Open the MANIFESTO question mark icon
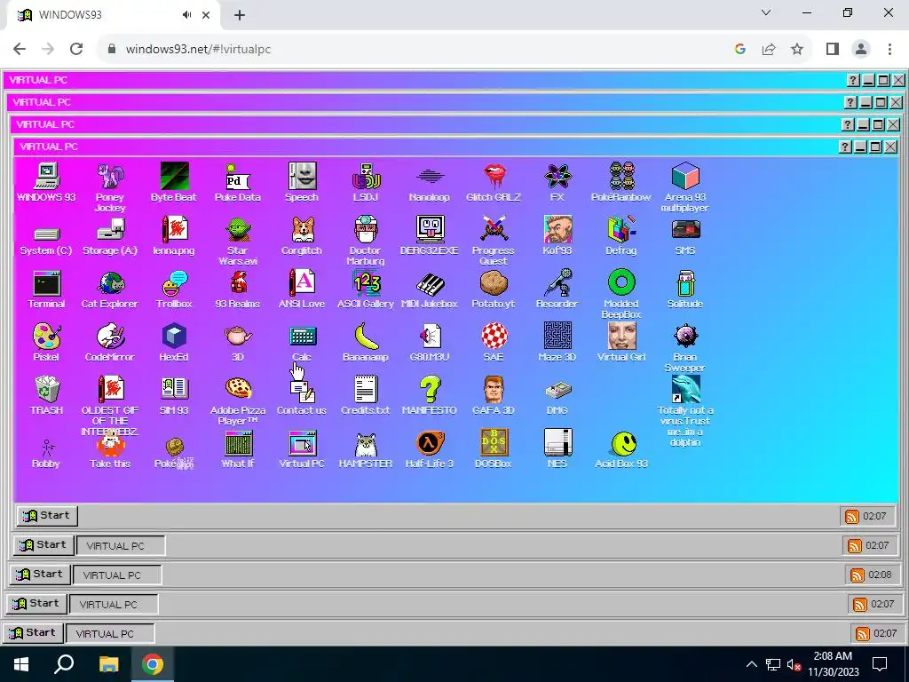 point(430,395)
